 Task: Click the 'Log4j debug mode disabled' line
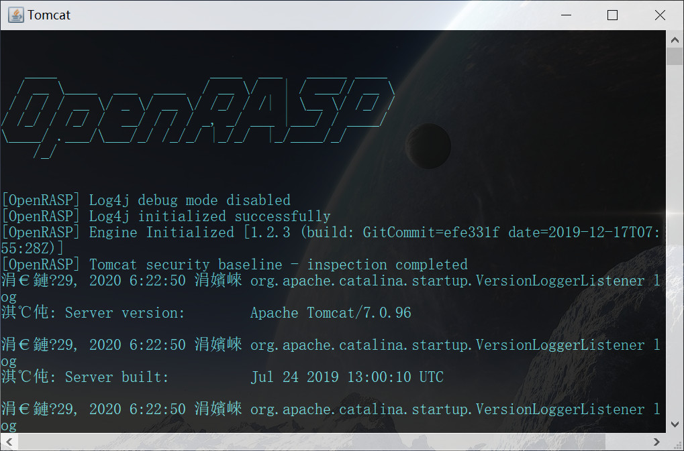click(146, 200)
